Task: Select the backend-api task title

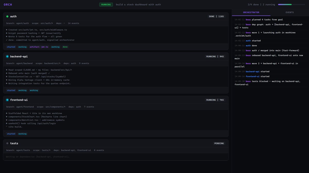Action: (x=19, y=56)
